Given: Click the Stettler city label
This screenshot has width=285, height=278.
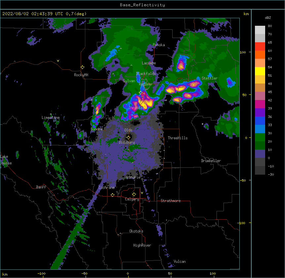Looking at the screenshot, I should point(210,78).
